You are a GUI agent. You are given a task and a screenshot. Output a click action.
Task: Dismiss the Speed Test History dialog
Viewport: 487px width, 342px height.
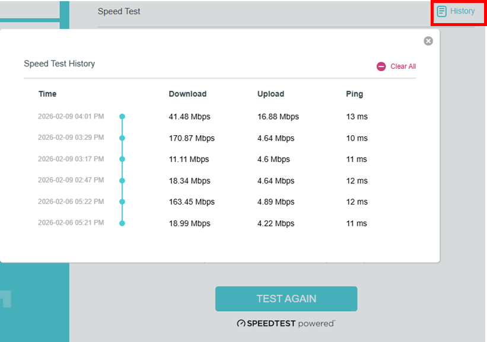click(428, 40)
